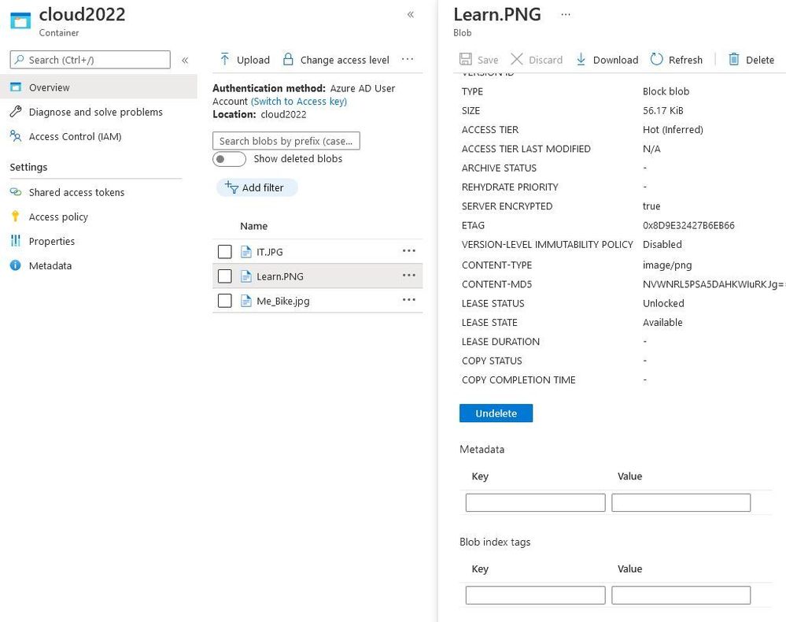Check the IT.JPG checkbox
The height and width of the screenshot is (622, 786).
tap(224, 251)
